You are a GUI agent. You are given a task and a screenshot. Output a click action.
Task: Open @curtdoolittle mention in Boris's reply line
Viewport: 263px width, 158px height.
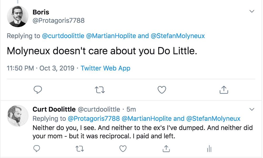(63, 36)
